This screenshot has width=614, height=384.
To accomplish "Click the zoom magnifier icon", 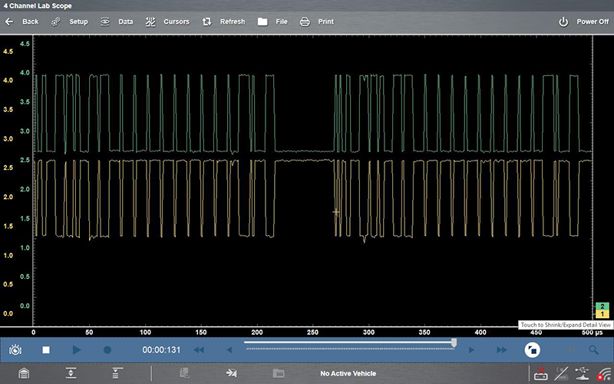I will 593,350.
